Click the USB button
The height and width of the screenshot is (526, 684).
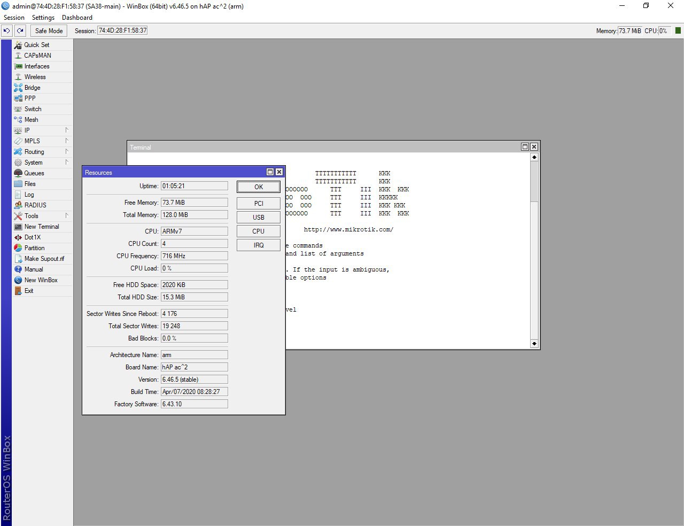[259, 218]
